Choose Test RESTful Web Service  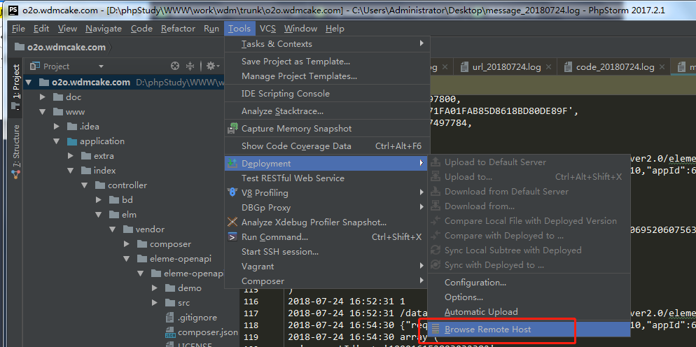(293, 178)
